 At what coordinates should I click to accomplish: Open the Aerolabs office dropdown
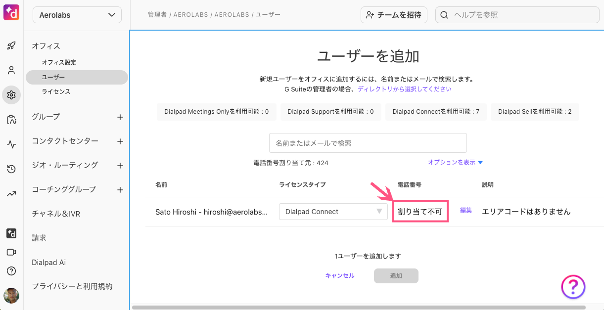click(x=77, y=15)
